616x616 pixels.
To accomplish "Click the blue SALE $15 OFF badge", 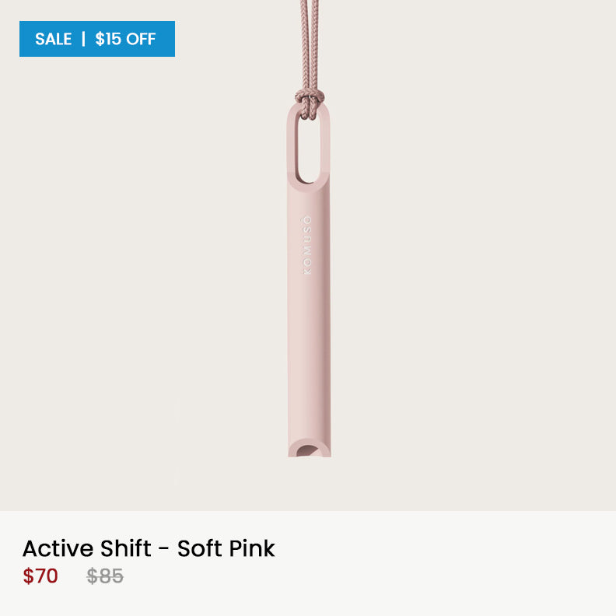I will pos(97,39).
